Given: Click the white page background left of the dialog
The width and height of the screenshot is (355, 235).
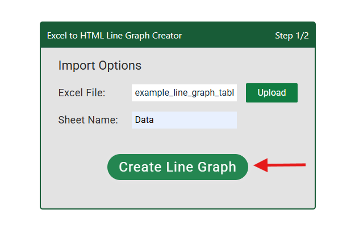Looking at the screenshot, I should pos(20,113).
